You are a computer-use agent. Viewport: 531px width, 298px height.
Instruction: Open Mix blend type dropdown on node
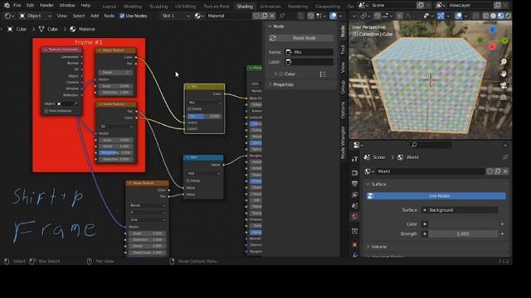[x=205, y=103]
